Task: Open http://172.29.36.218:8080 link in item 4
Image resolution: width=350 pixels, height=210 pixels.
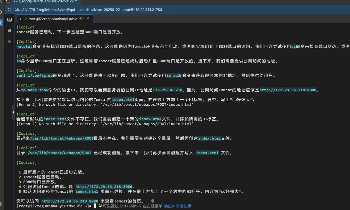Action: (104, 187)
